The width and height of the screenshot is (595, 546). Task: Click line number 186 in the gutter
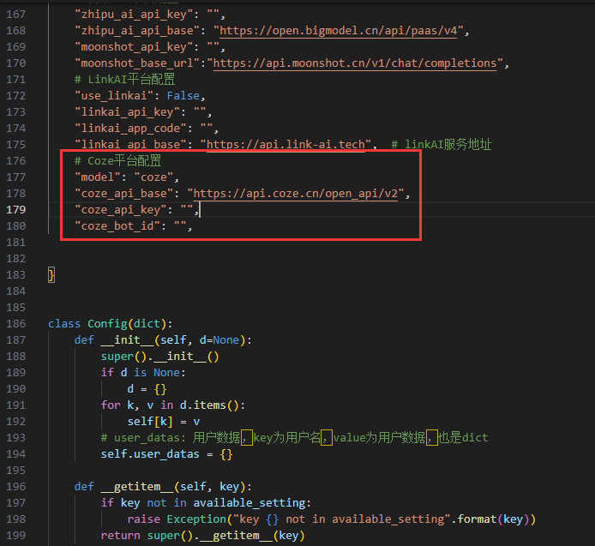click(x=16, y=323)
